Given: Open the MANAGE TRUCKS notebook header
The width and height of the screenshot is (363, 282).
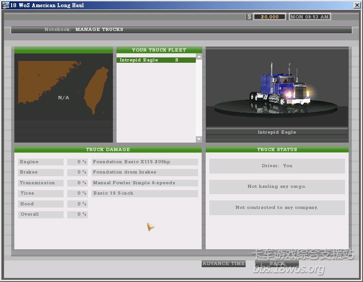Looking at the screenshot, I should [x=99, y=30].
